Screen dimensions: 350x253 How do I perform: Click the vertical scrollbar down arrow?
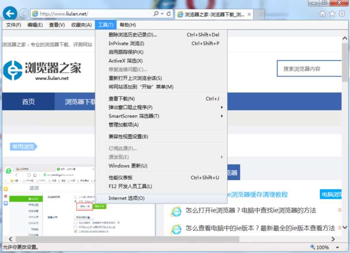[x=345, y=228]
